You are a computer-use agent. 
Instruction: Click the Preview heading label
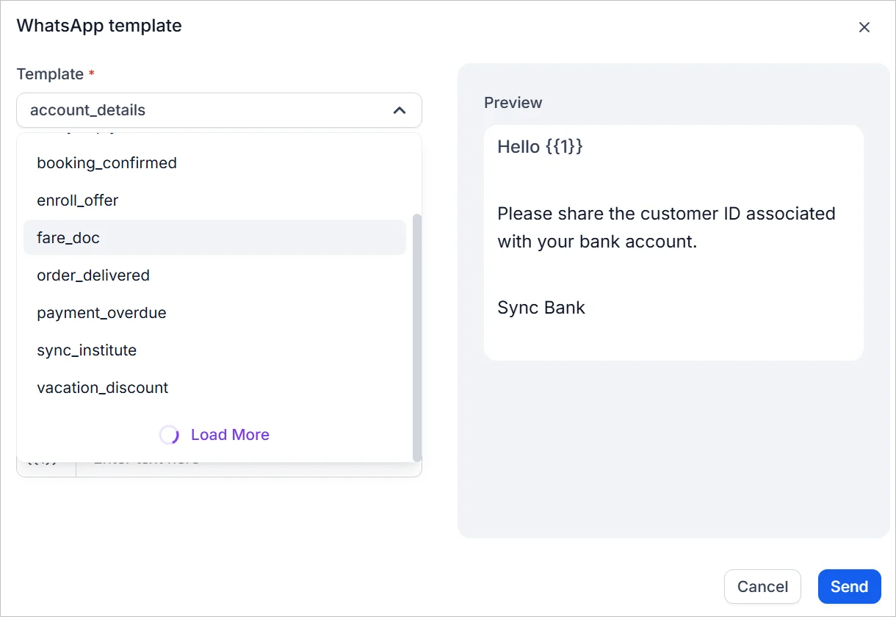(513, 103)
